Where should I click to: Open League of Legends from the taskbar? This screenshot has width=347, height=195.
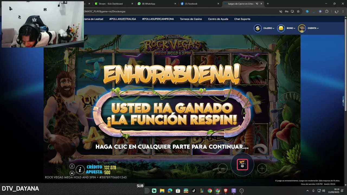pos(202,191)
